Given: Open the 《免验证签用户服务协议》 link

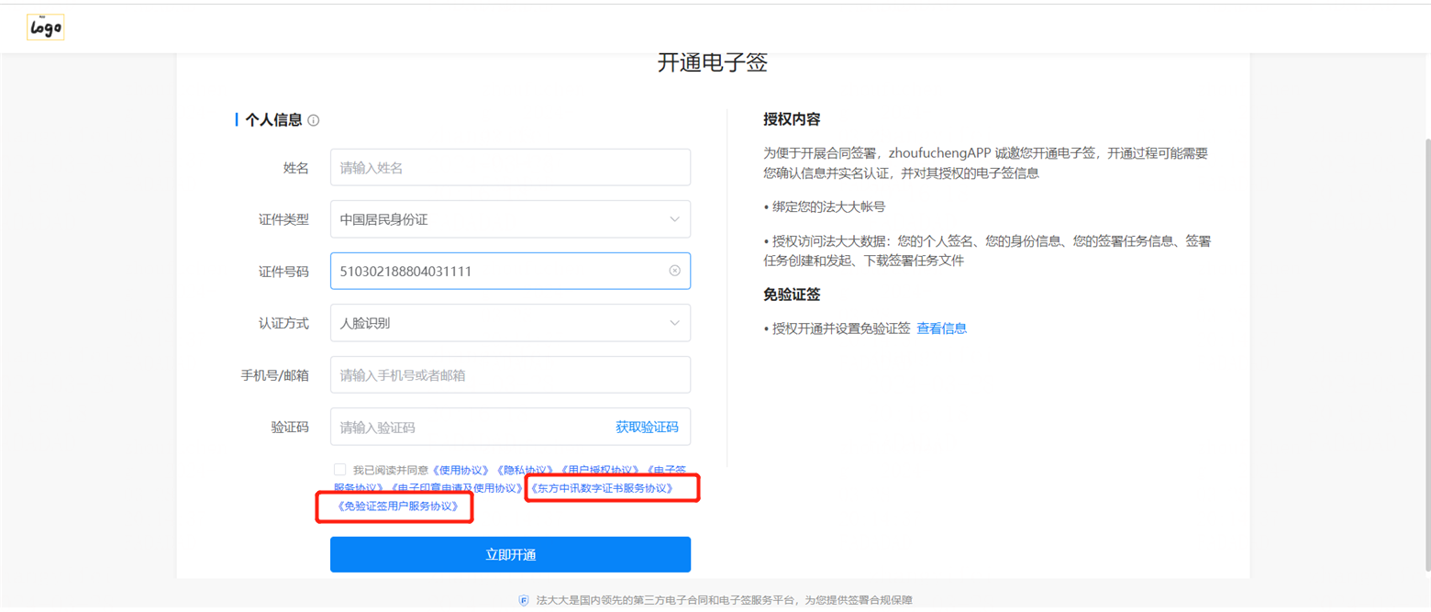Looking at the screenshot, I should pos(397,506).
